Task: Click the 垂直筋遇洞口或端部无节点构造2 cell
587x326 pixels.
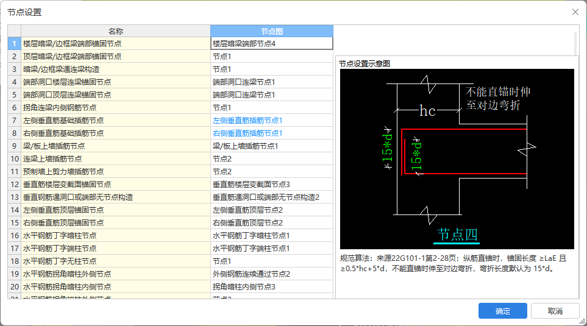Action: coord(272,197)
